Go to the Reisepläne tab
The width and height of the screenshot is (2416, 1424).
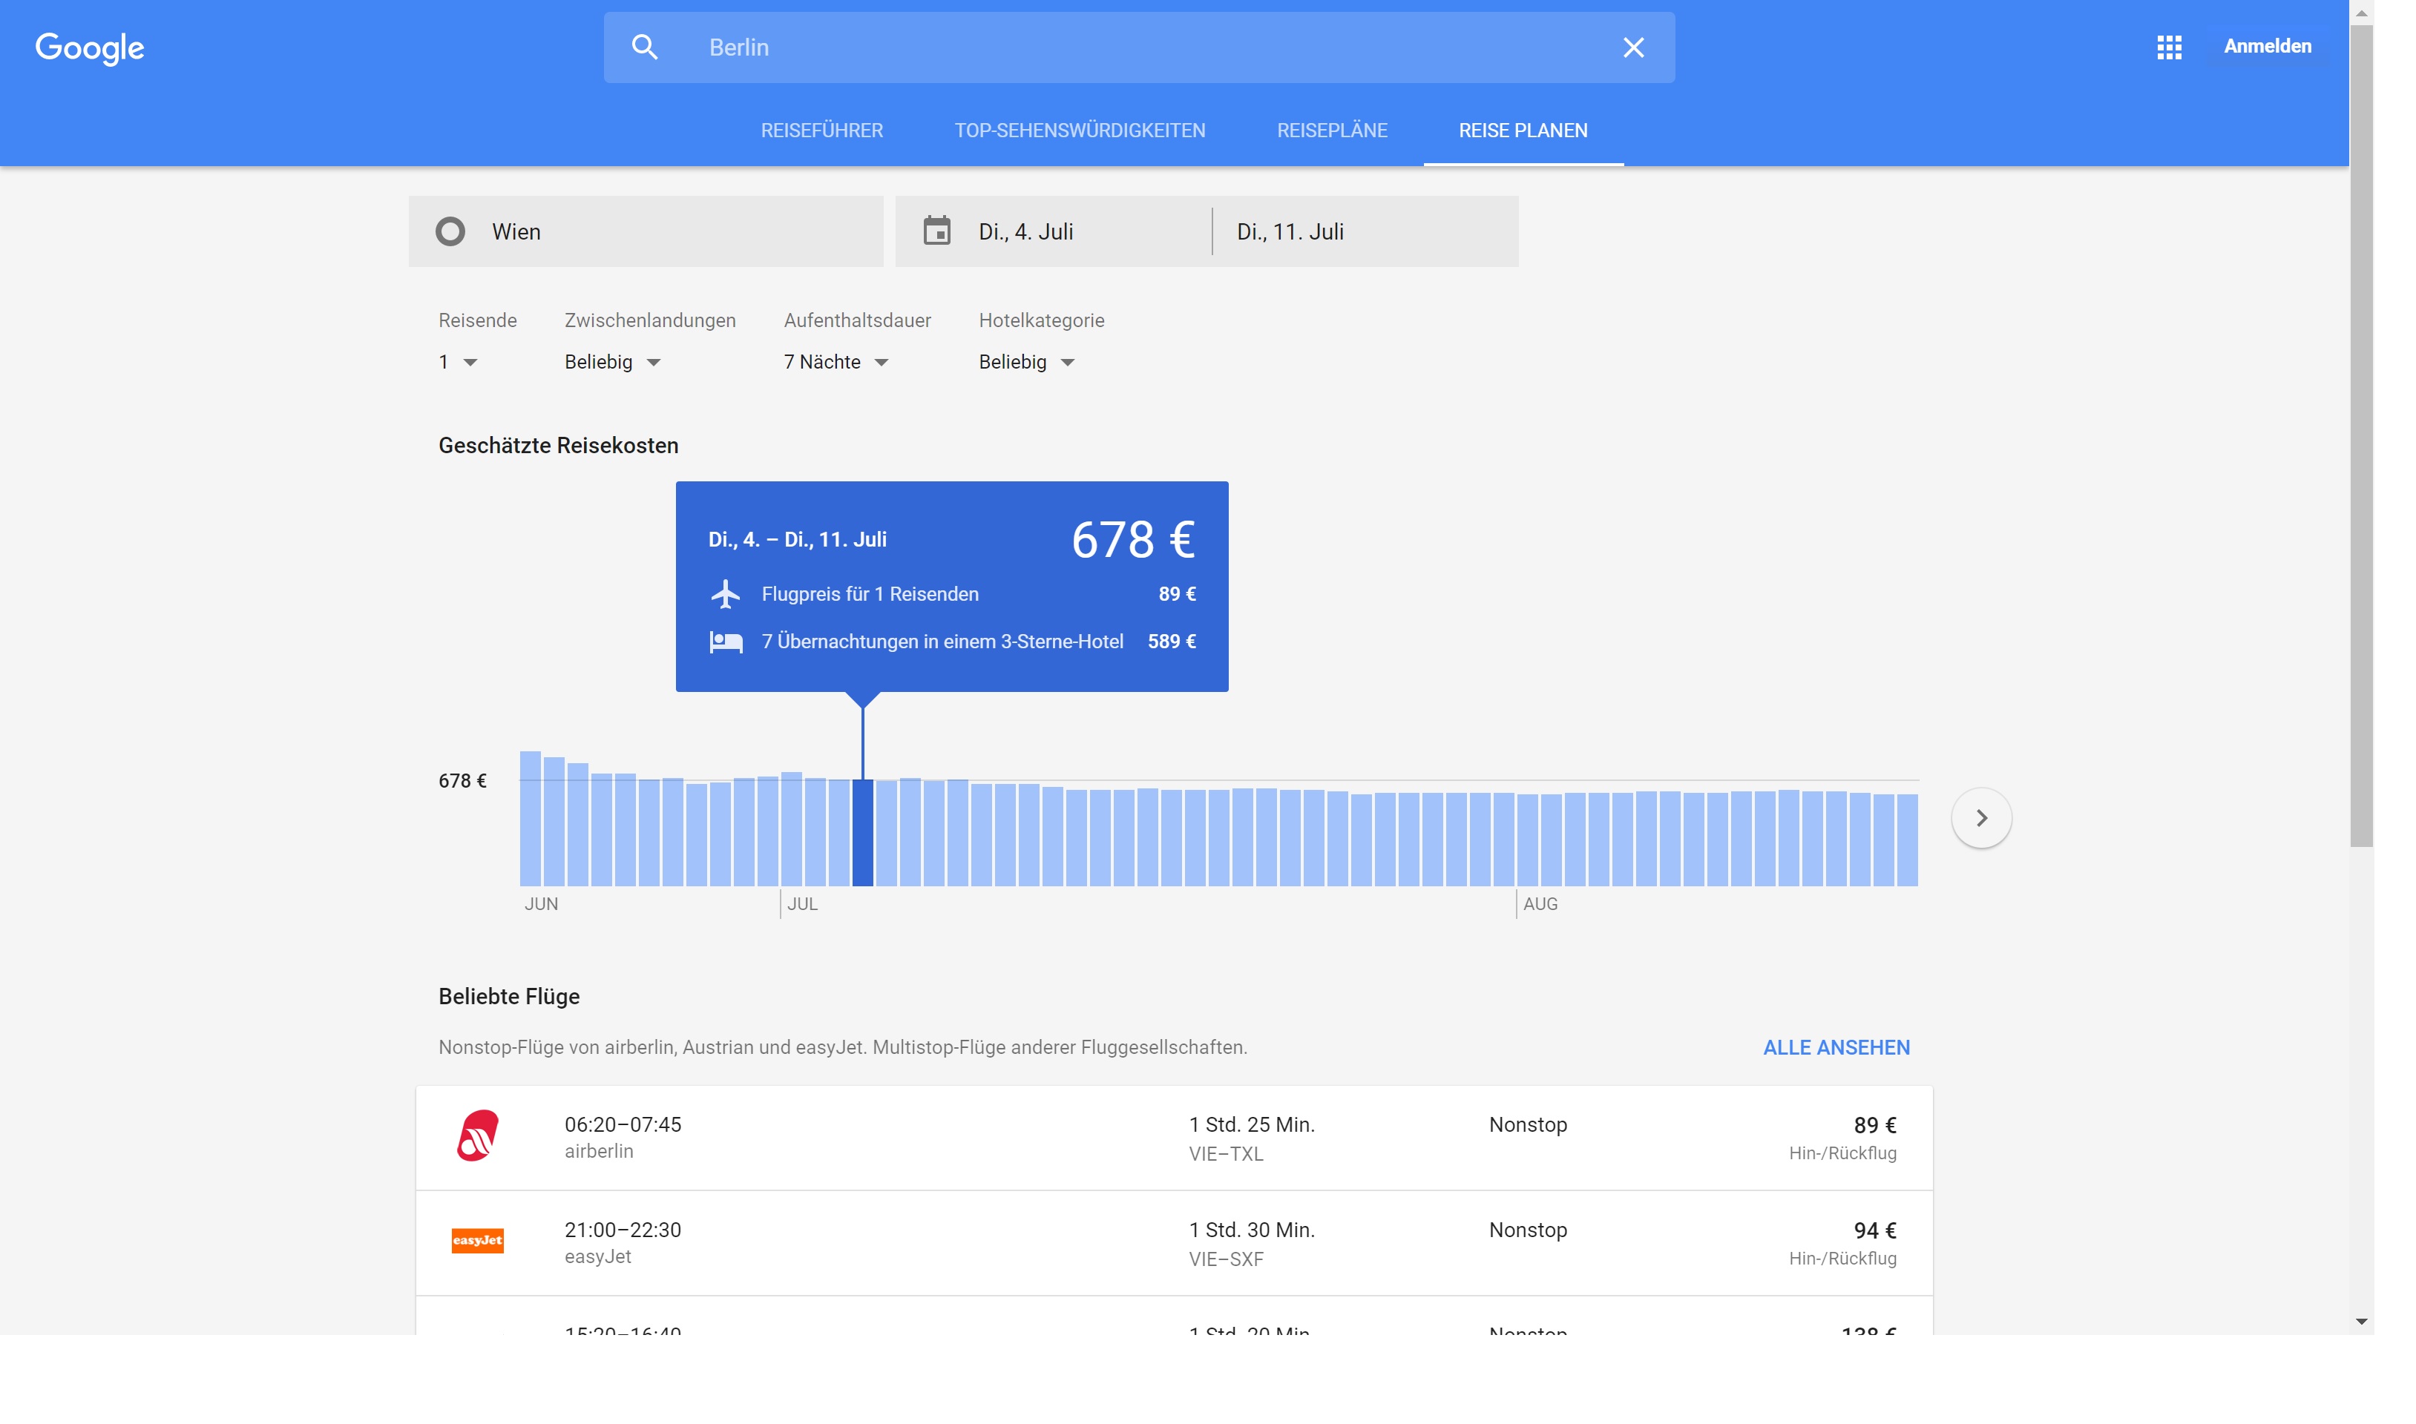1331,131
